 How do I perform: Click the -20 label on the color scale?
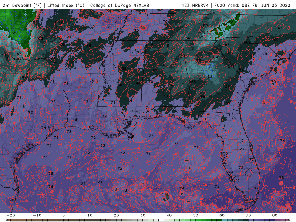click(11, 215)
